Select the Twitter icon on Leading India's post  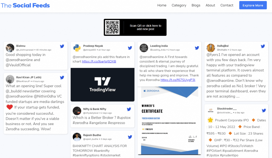point(197,48)
